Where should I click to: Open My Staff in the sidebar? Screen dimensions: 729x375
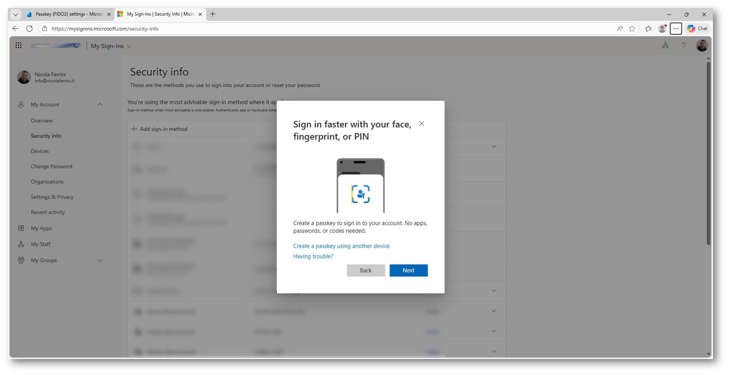pyautogui.click(x=41, y=244)
